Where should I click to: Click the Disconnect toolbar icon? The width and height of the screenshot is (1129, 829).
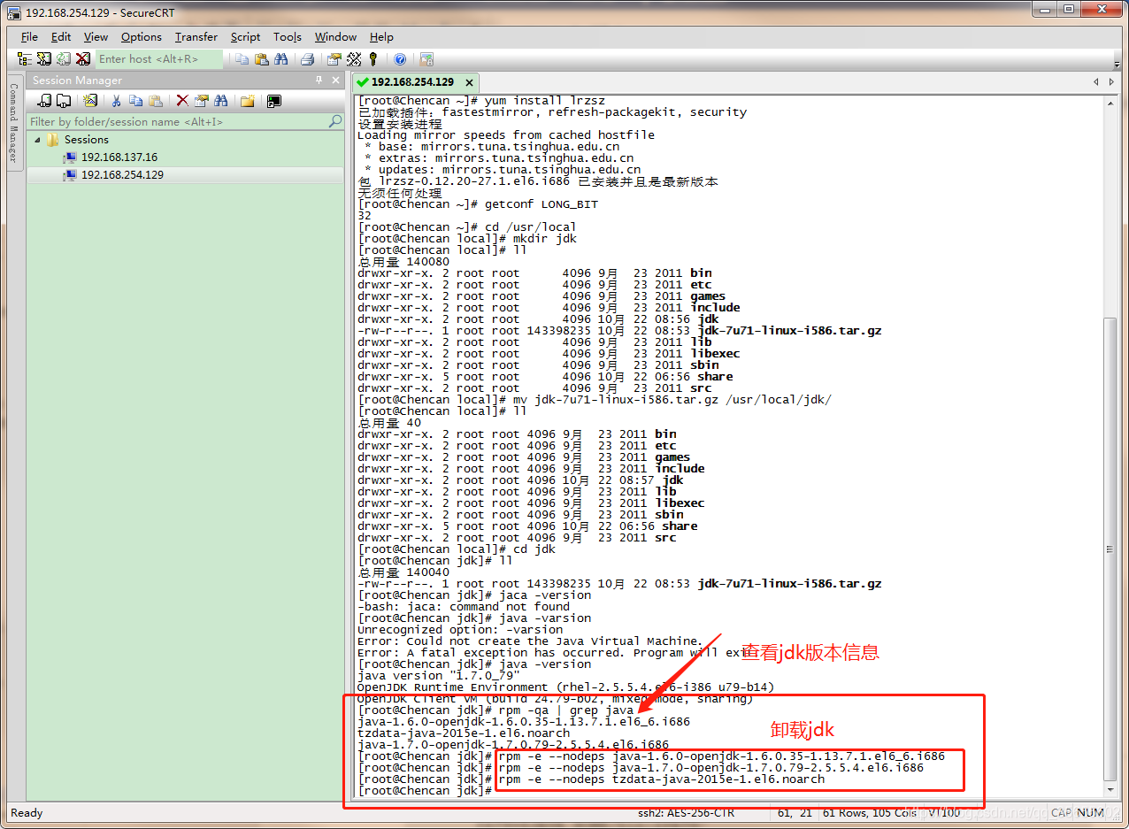click(83, 59)
